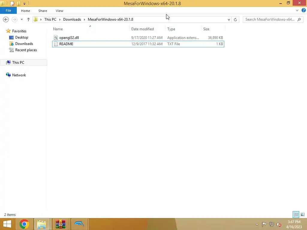This screenshot has height=230, width=307.
Task: Expand arrow after Downloads in address bar
Action: click(84, 19)
